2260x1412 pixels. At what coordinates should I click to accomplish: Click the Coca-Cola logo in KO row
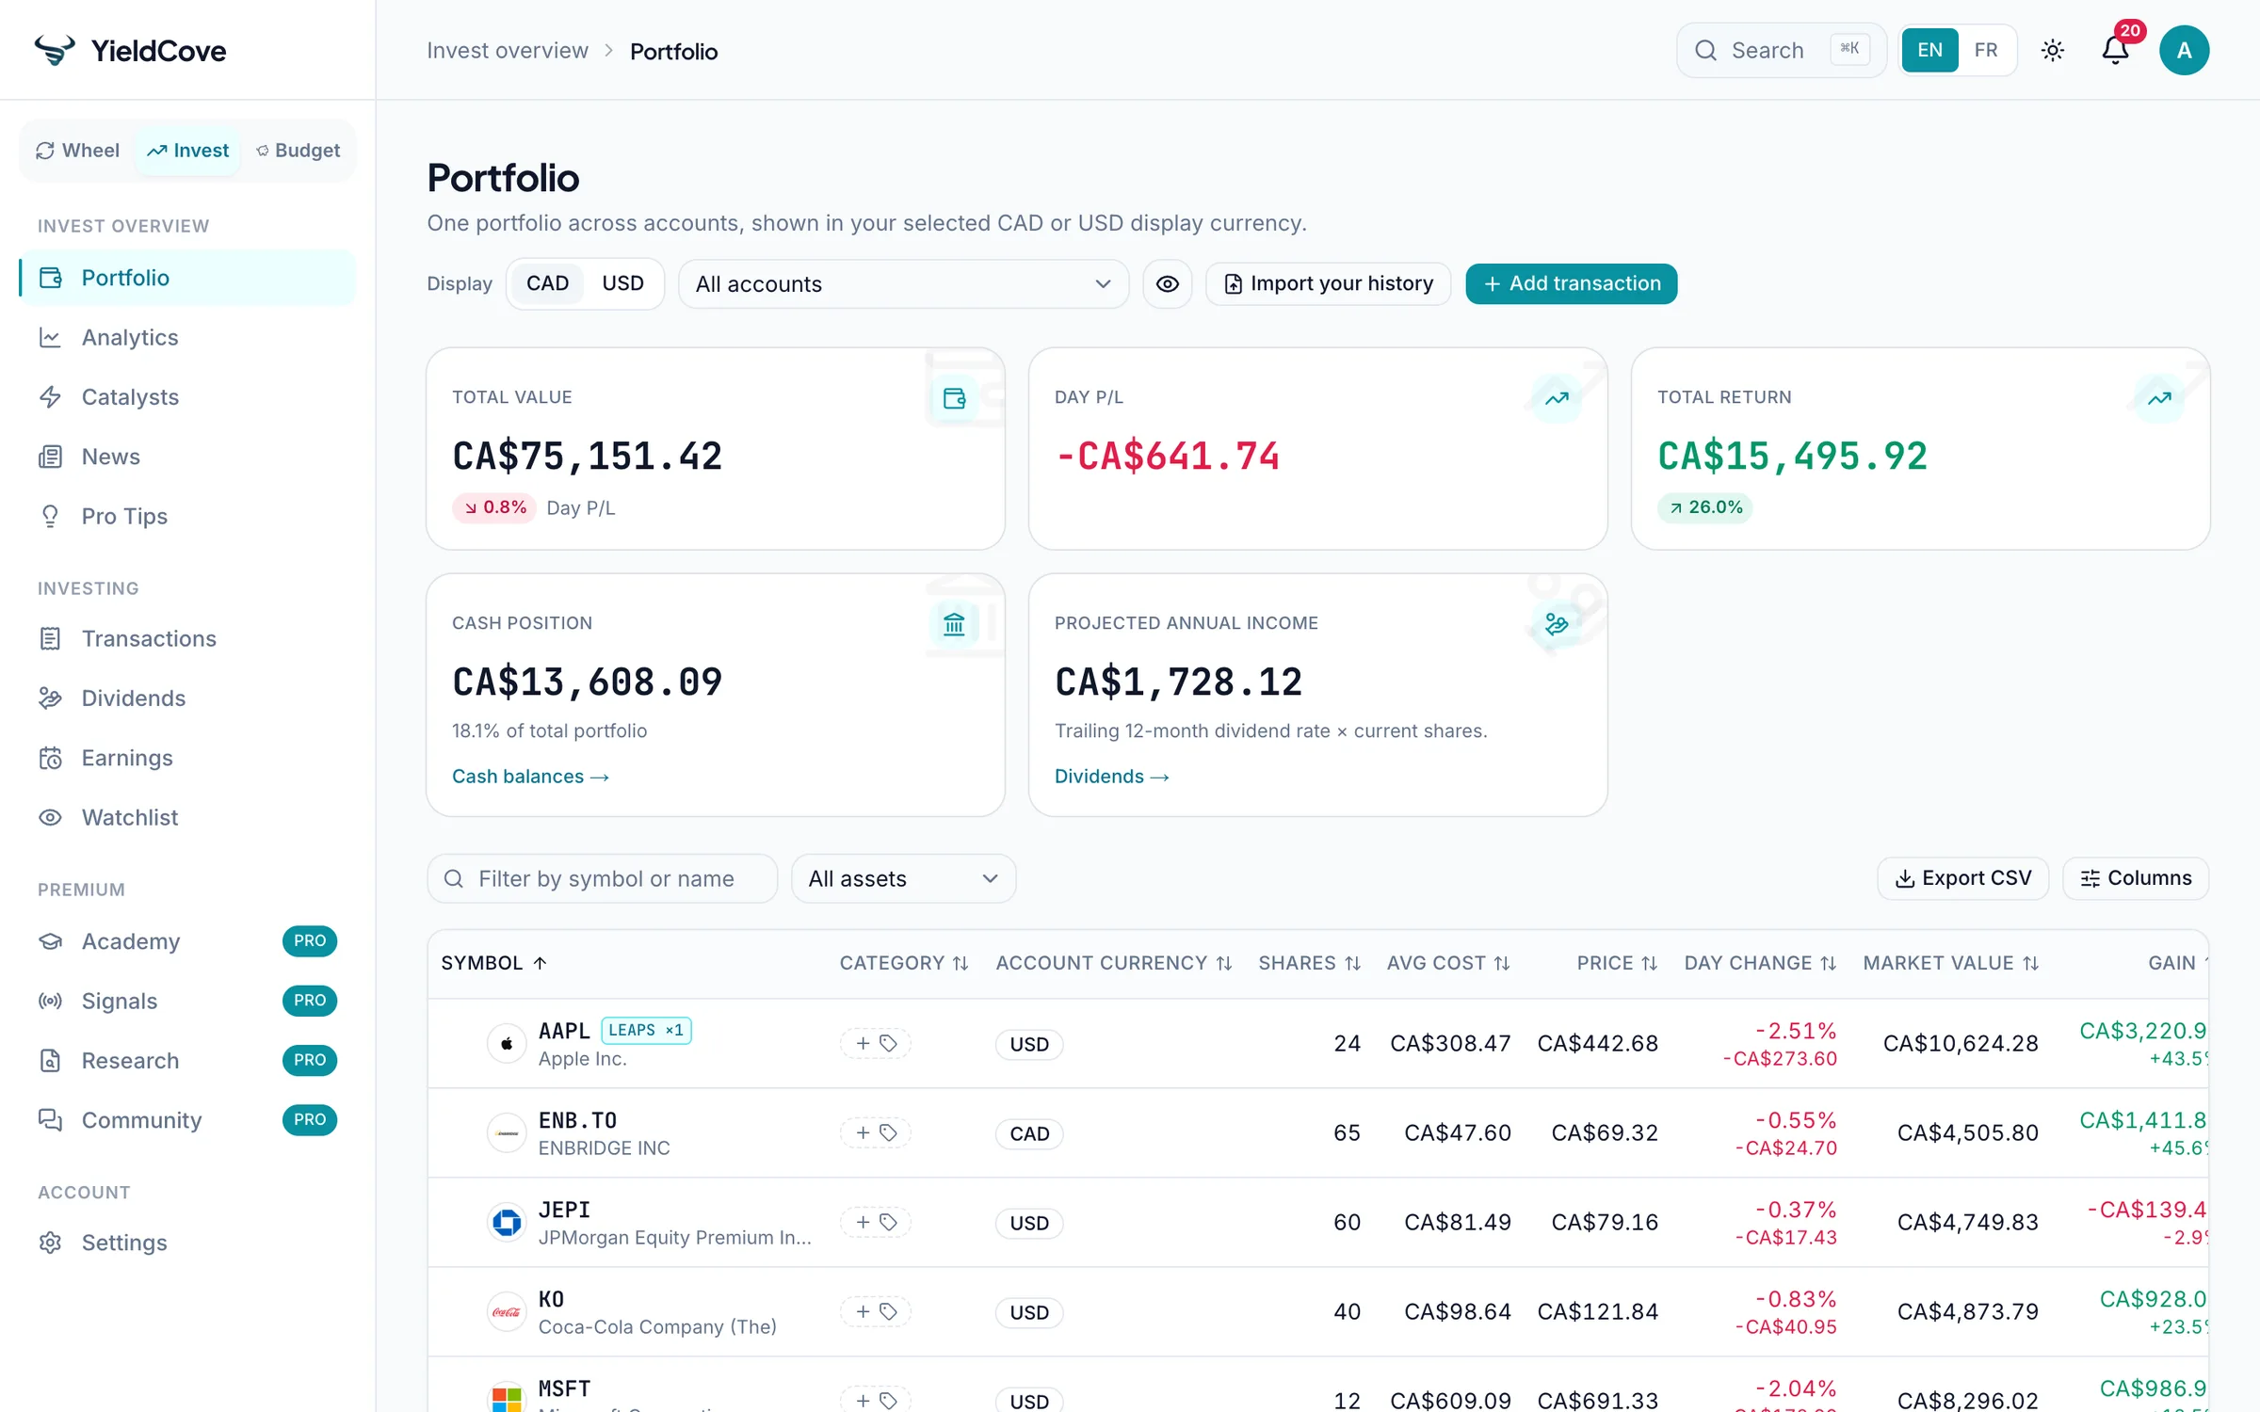pyautogui.click(x=507, y=1311)
